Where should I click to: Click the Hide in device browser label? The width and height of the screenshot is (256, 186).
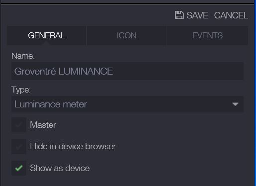73,146
